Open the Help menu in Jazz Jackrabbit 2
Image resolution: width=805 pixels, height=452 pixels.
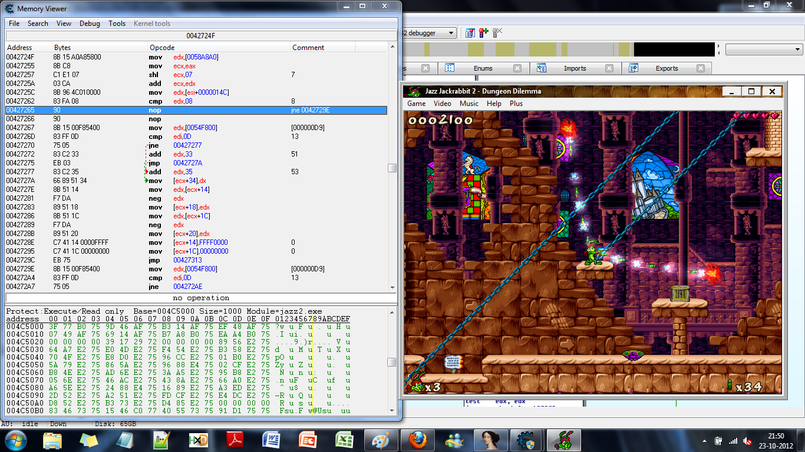(494, 104)
